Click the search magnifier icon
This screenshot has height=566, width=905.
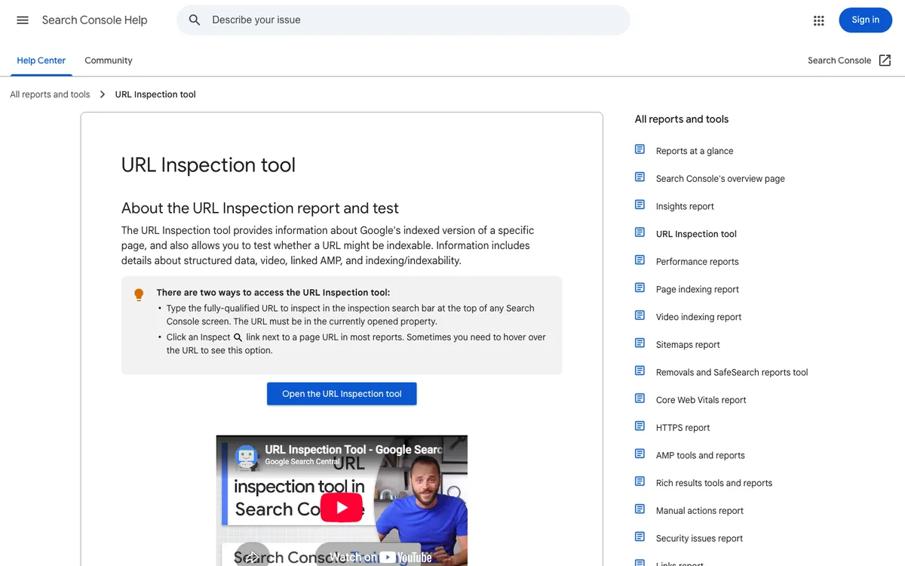(x=195, y=20)
